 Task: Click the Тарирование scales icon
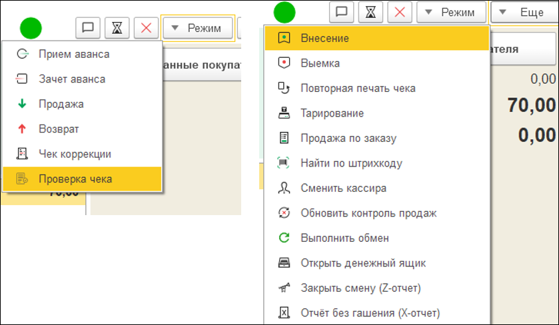coord(284,113)
